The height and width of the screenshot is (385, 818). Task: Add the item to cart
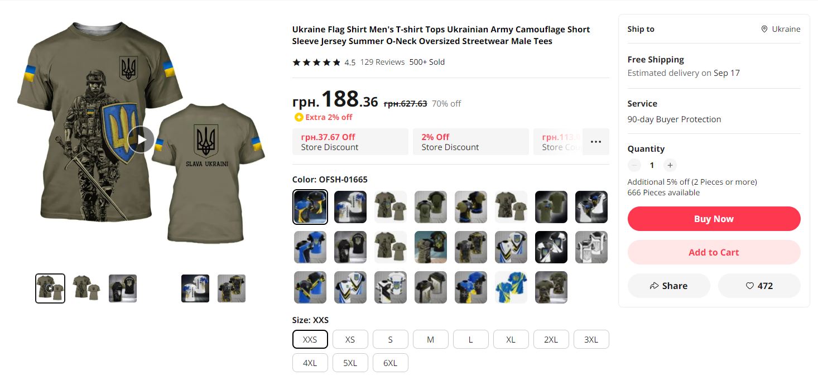pyautogui.click(x=714, y=252)
